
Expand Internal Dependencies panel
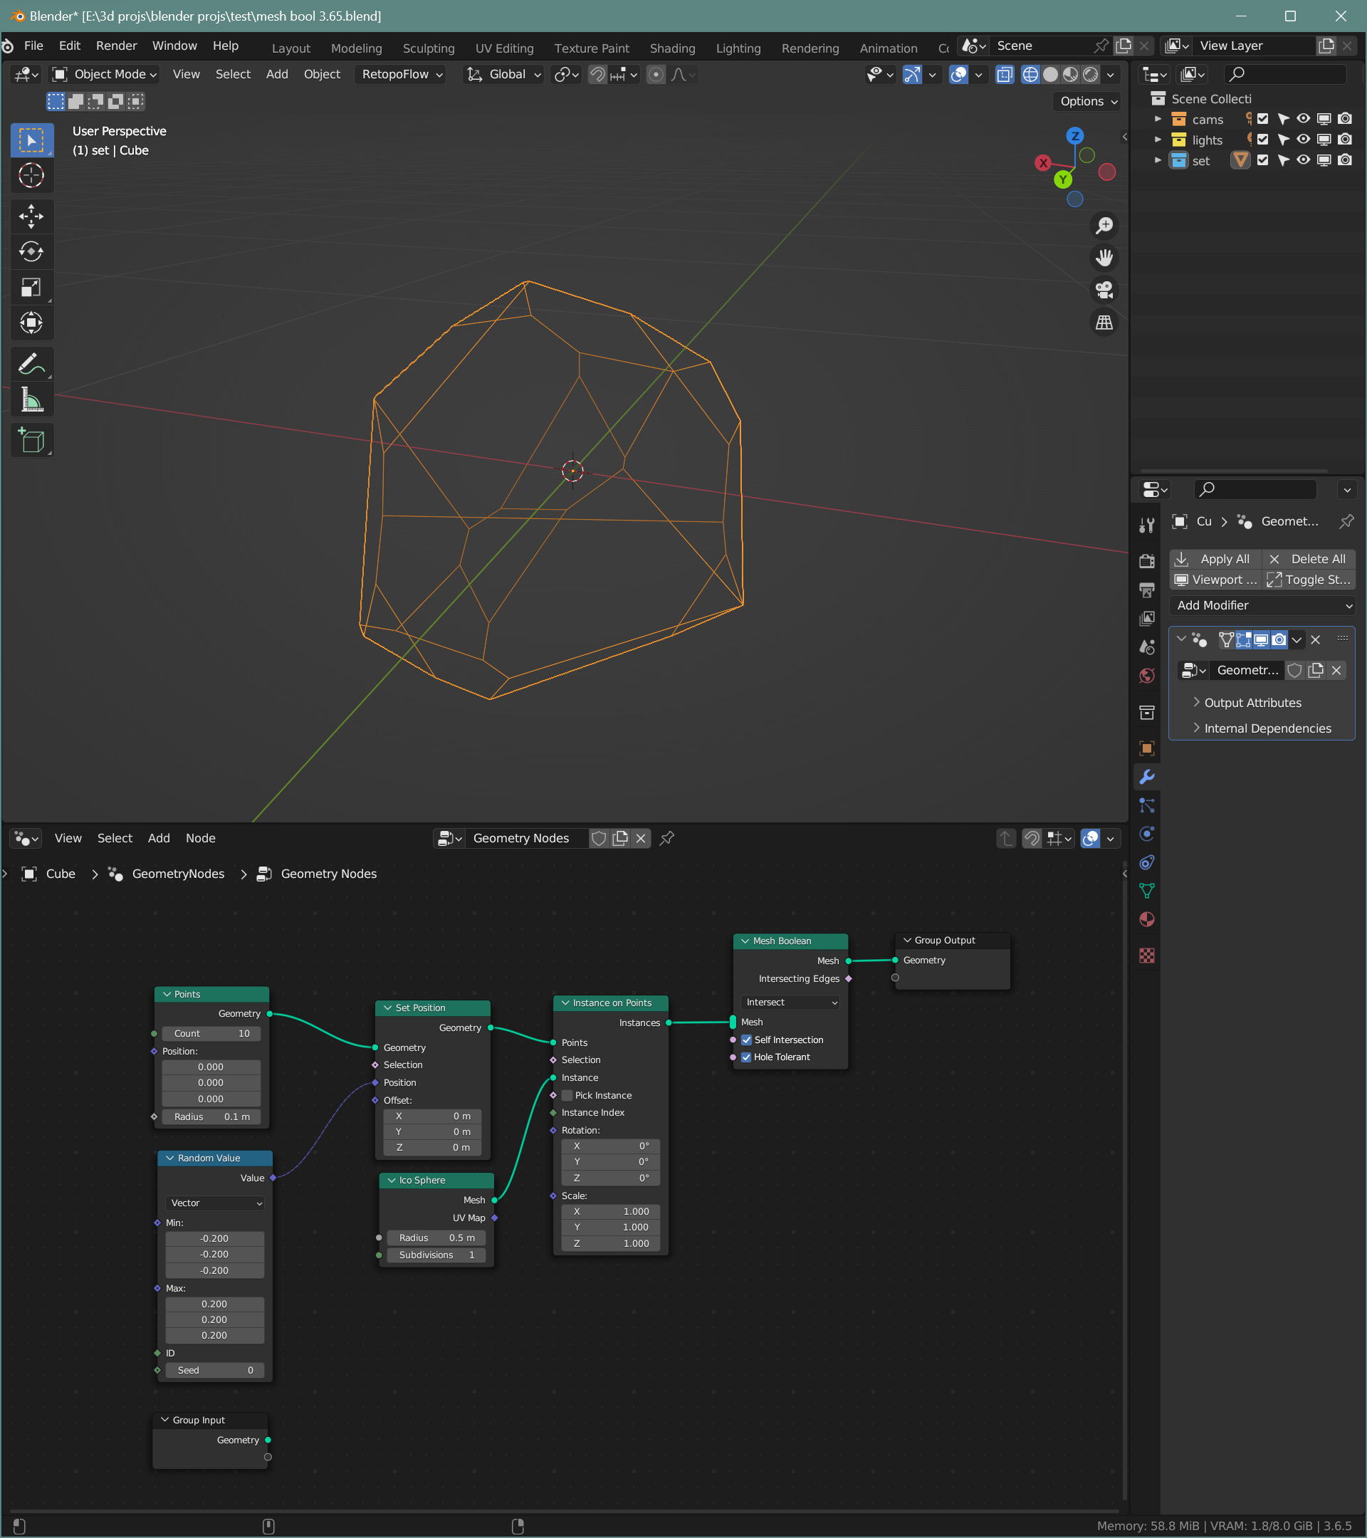(1267, 728)
